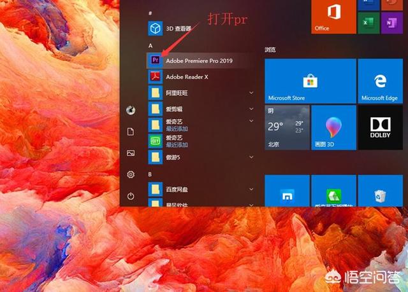Expand the 百度网盘 folder
This screenshot has height=292, width=408.
click(x=198, y=190)
